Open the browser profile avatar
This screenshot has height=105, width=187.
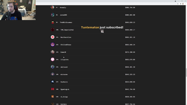coord(183,4)
